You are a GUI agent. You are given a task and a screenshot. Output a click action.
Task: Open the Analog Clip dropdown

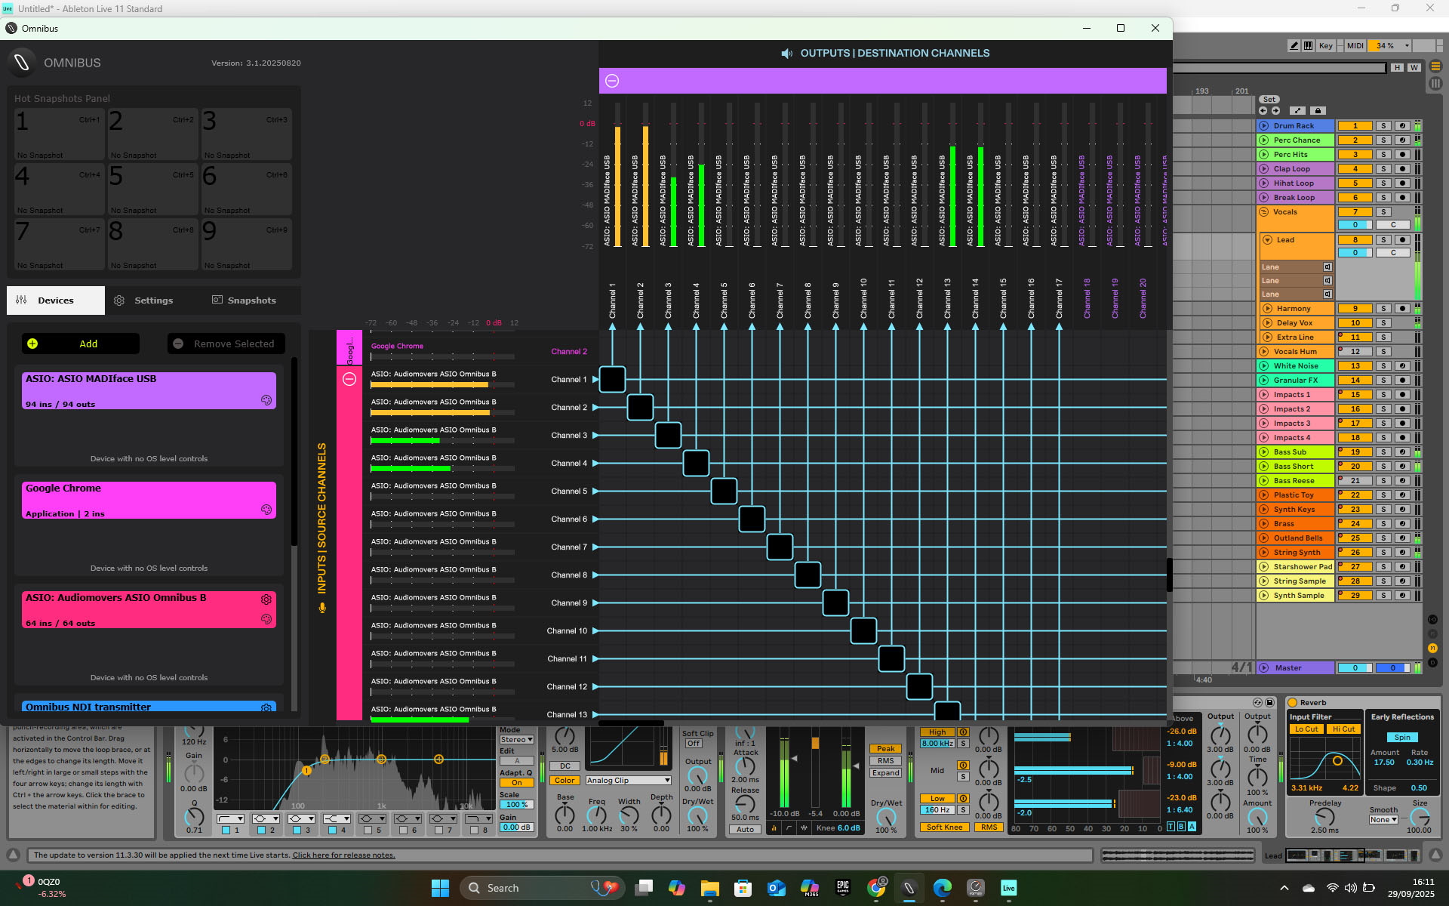(x=628, y=781)
